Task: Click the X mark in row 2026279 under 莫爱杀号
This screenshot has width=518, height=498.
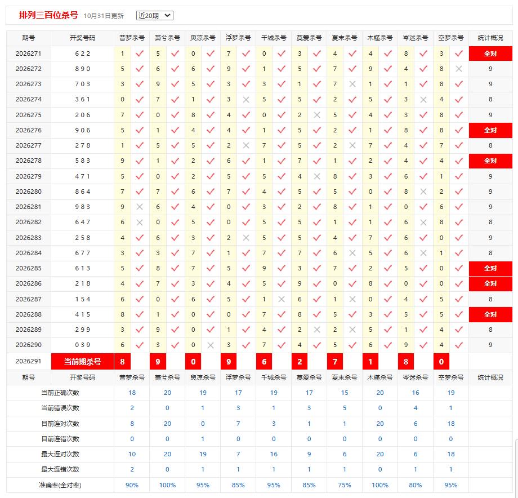Action: (317, 176)
